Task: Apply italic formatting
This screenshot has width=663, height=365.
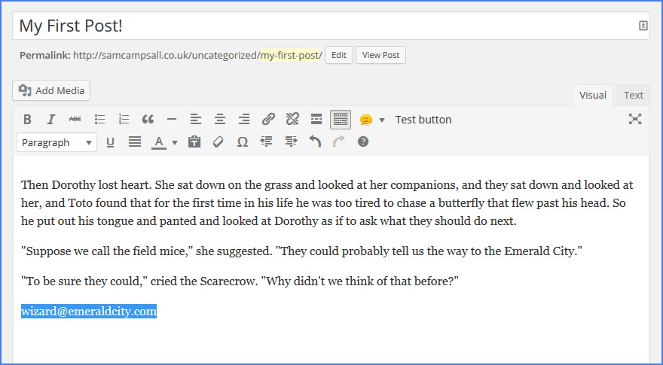Action: (51, 119)
